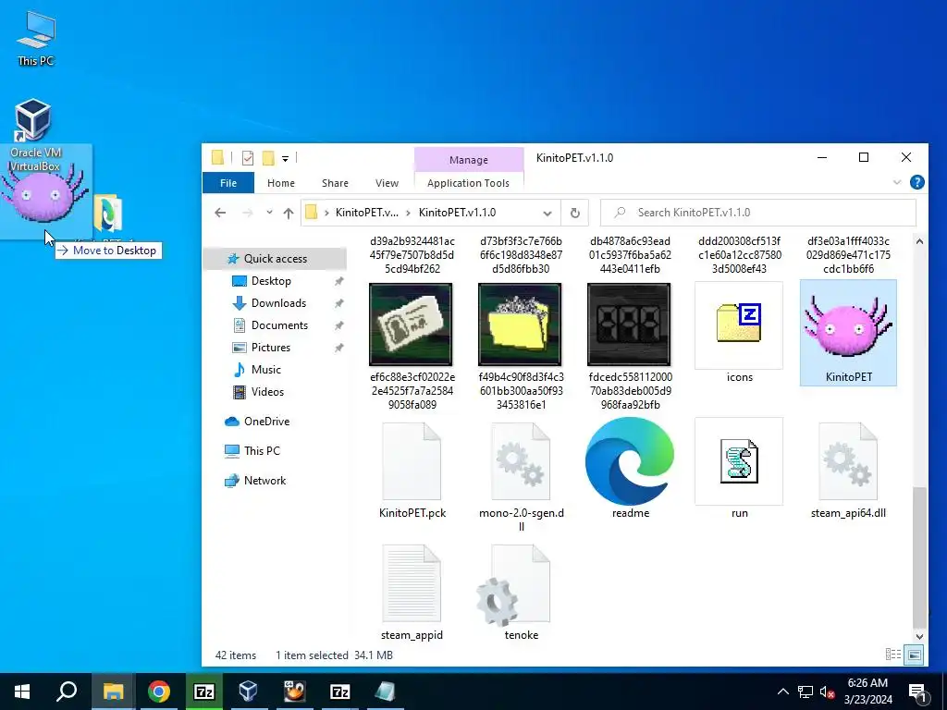
Task: Click the Manage contextual tab
Action: (x=469, y=160)
